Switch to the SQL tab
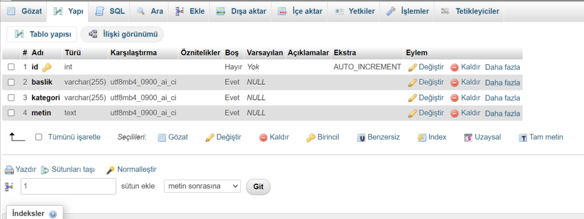 coord(109,11)
